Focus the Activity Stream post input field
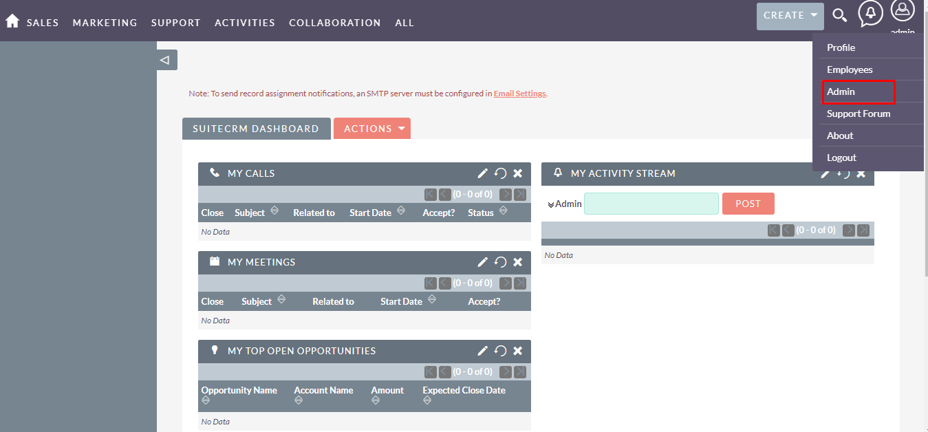Image resolution: width=928 pixels, height=432 pixels. click(x=651, y=204)
